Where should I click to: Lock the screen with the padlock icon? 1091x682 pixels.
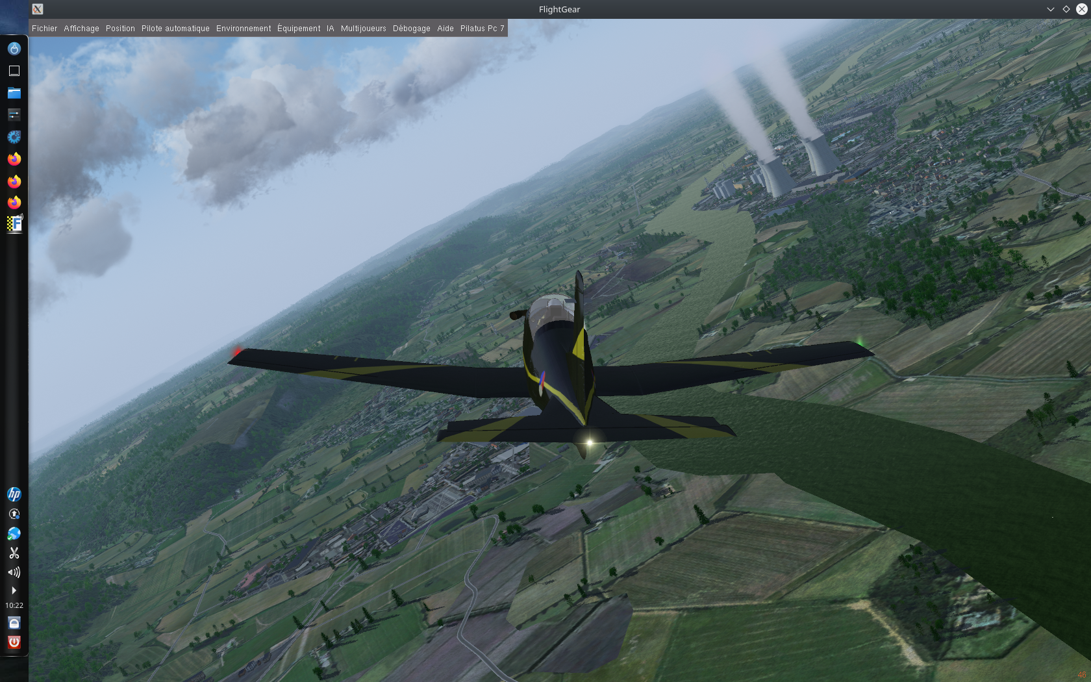(x=14, y=623)
